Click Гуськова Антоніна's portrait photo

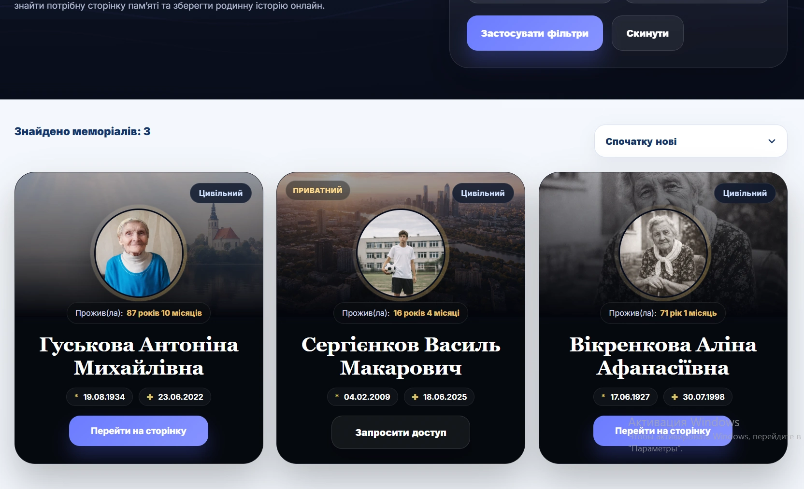coord(139,253)
